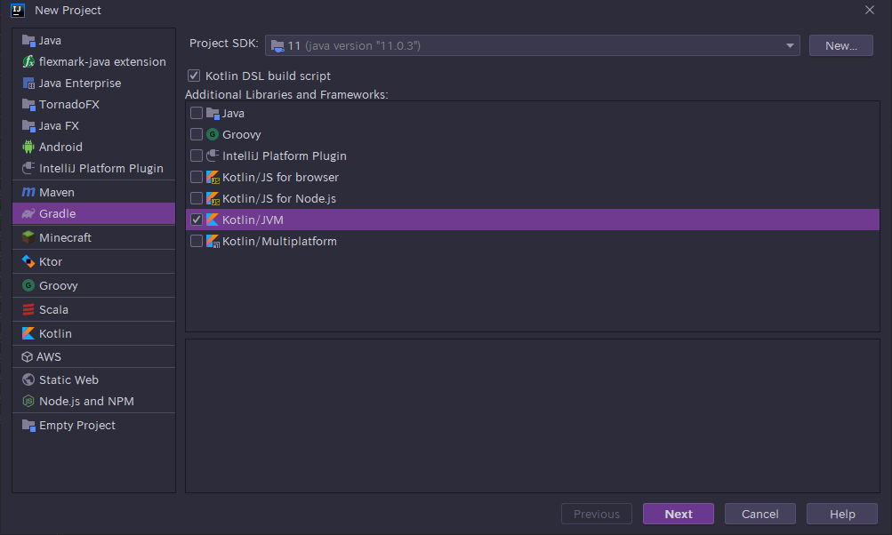Uncheck the Kotlin/JVM checkbox
892x535 pixels.
(x=197, y=220)
